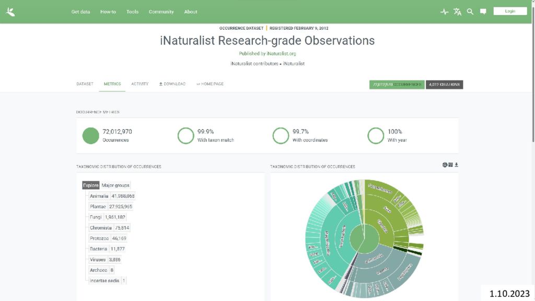Expand the Protozoa tree node
This screenshot has width=535, height=301.
tap(99, 238)
